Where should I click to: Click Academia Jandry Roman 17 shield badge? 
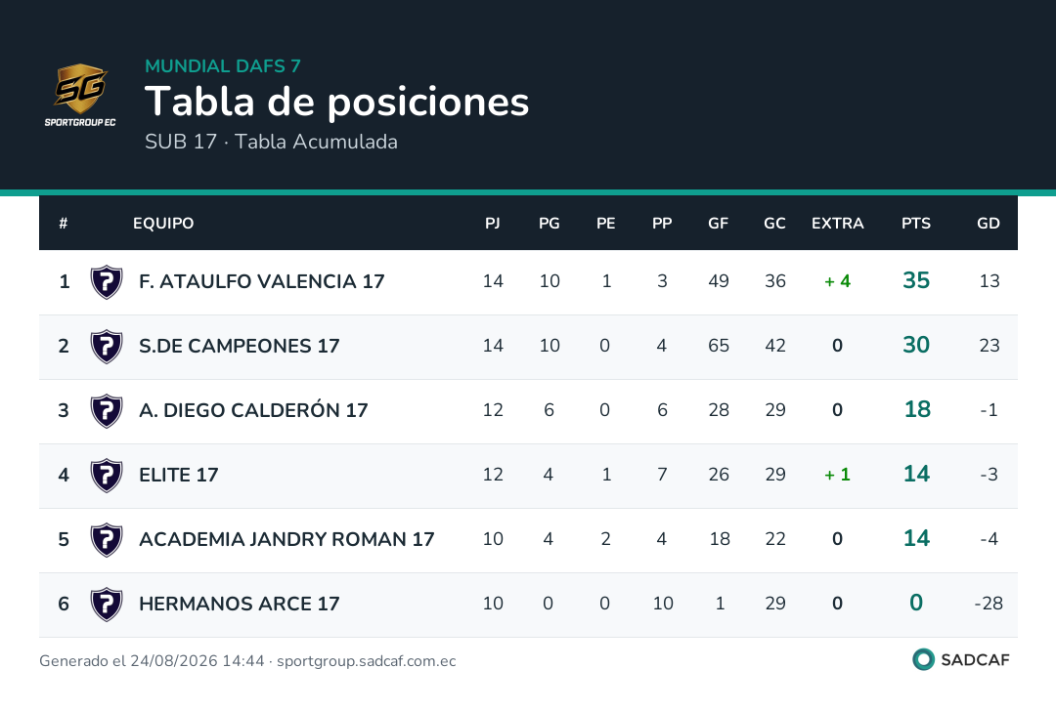point(107,540)
